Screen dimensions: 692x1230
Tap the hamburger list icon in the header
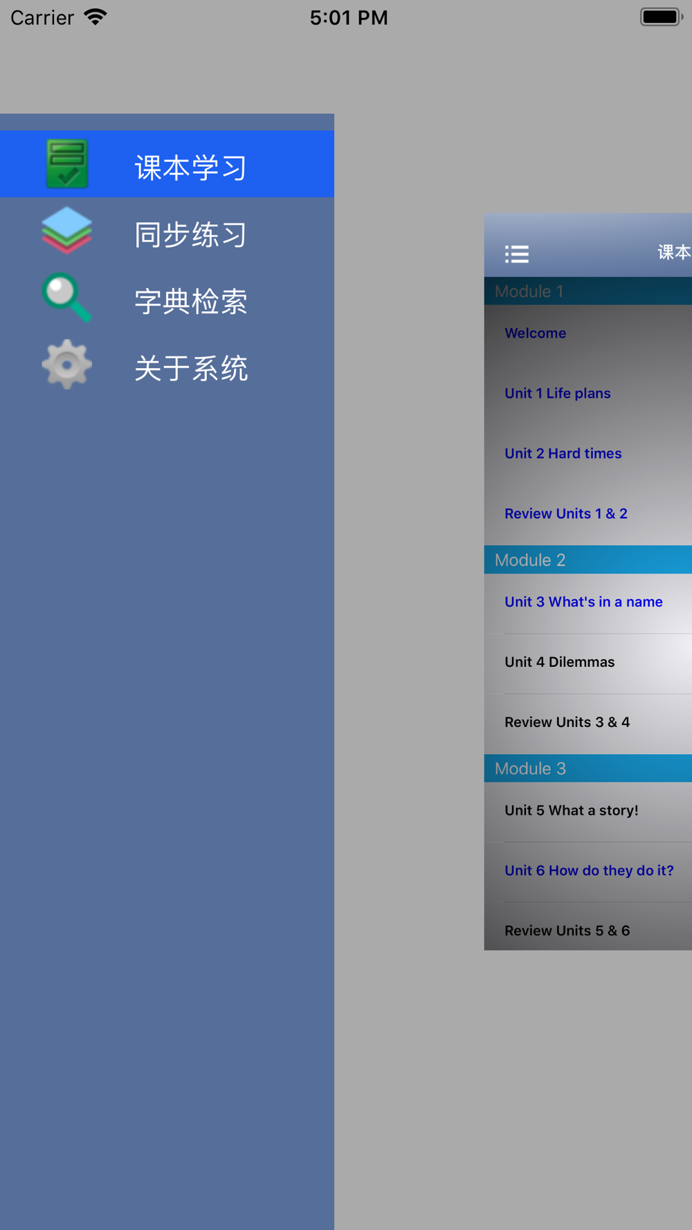(517, 254)
